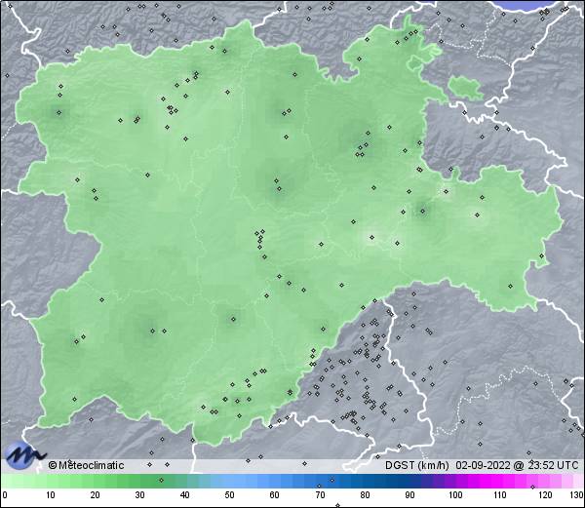The height and width of the screenshot is (508, 585).
Task: Click the date 02-09-2022 text
Action: pyautogui.click(x=483, y=465)
